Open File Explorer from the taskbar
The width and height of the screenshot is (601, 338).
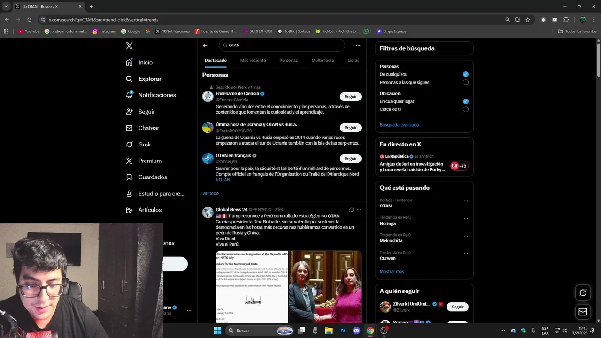click(329, 330)
